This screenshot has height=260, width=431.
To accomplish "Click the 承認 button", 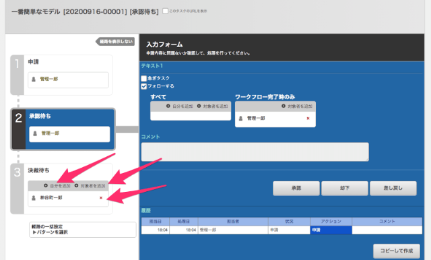I will [296, 189].
